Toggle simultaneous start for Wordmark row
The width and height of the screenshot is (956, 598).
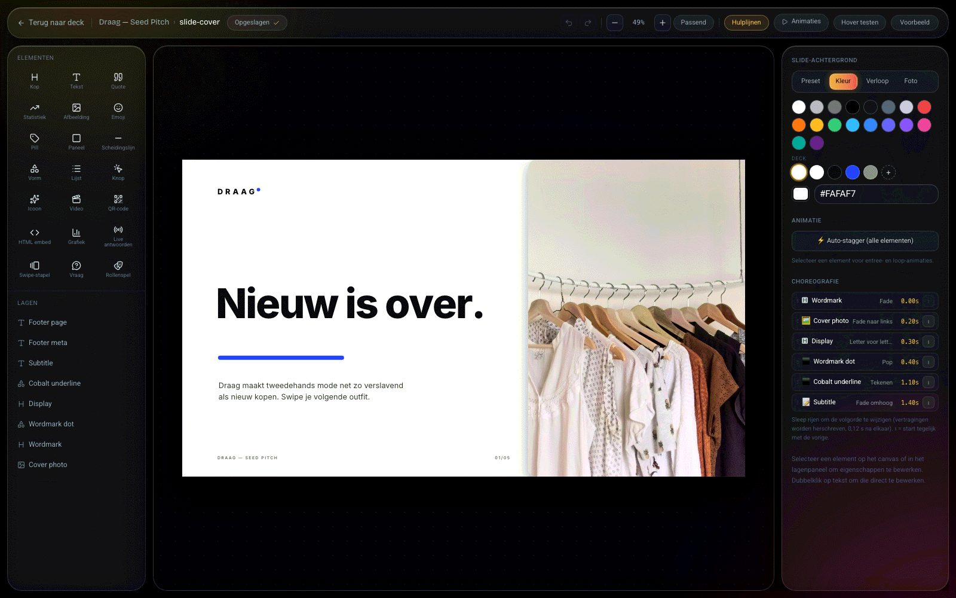929,301
